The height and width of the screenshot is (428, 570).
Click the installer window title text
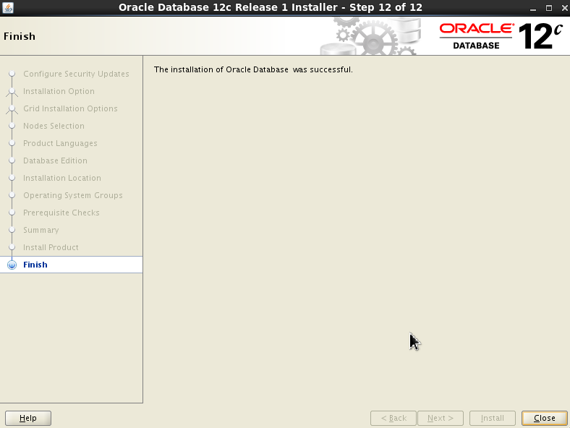point(271,7)
